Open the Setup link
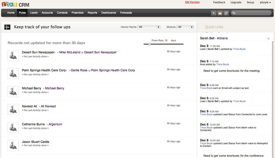The image size is (275, 158). (x=250, y=2)
